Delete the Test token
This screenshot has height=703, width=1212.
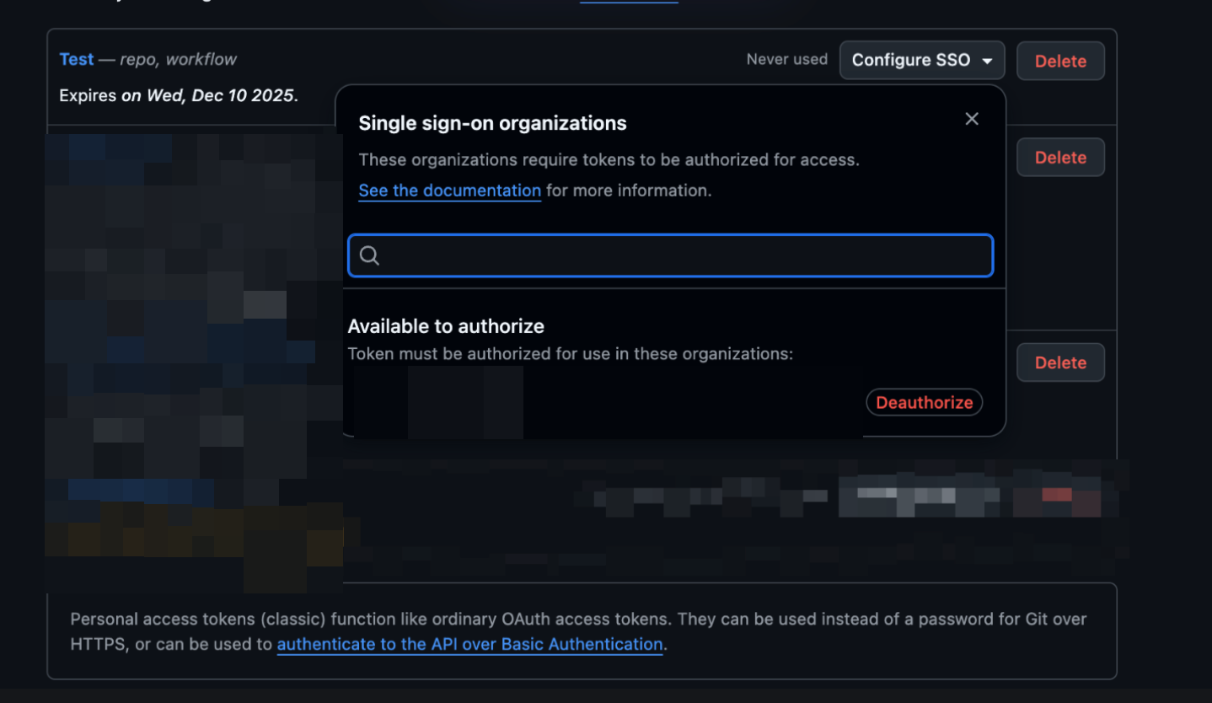point(1059,61)
